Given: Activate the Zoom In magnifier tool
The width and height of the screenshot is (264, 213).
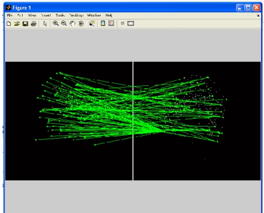Looking at the screenshot, I should coord(55,23).
